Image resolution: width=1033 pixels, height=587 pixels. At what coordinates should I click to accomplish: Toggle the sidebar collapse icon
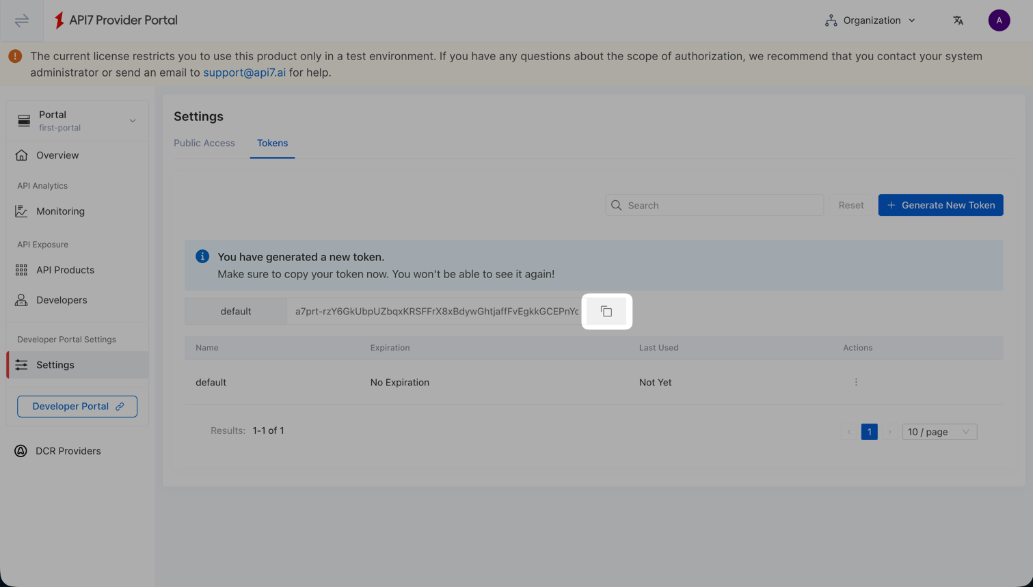tap(22, 21)
